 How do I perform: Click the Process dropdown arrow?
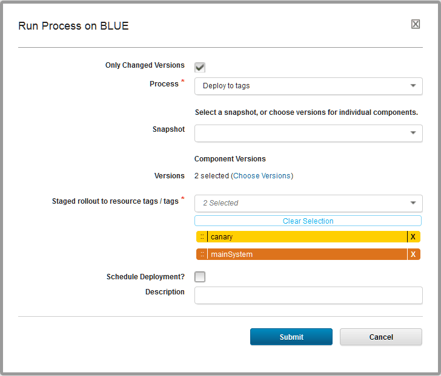tap(413, 86)
